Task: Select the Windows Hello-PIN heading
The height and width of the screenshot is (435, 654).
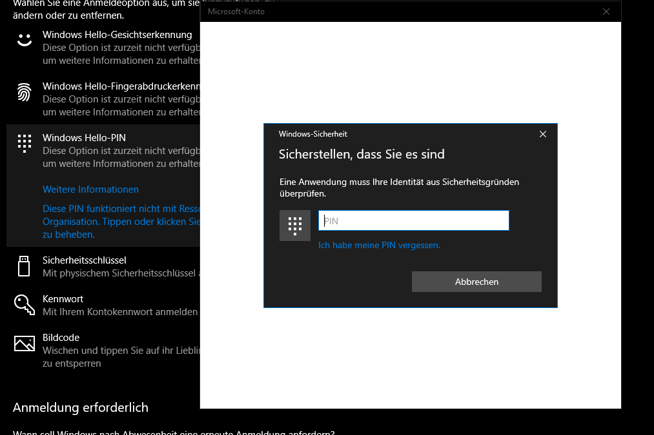Action: [x=84, y=138]
